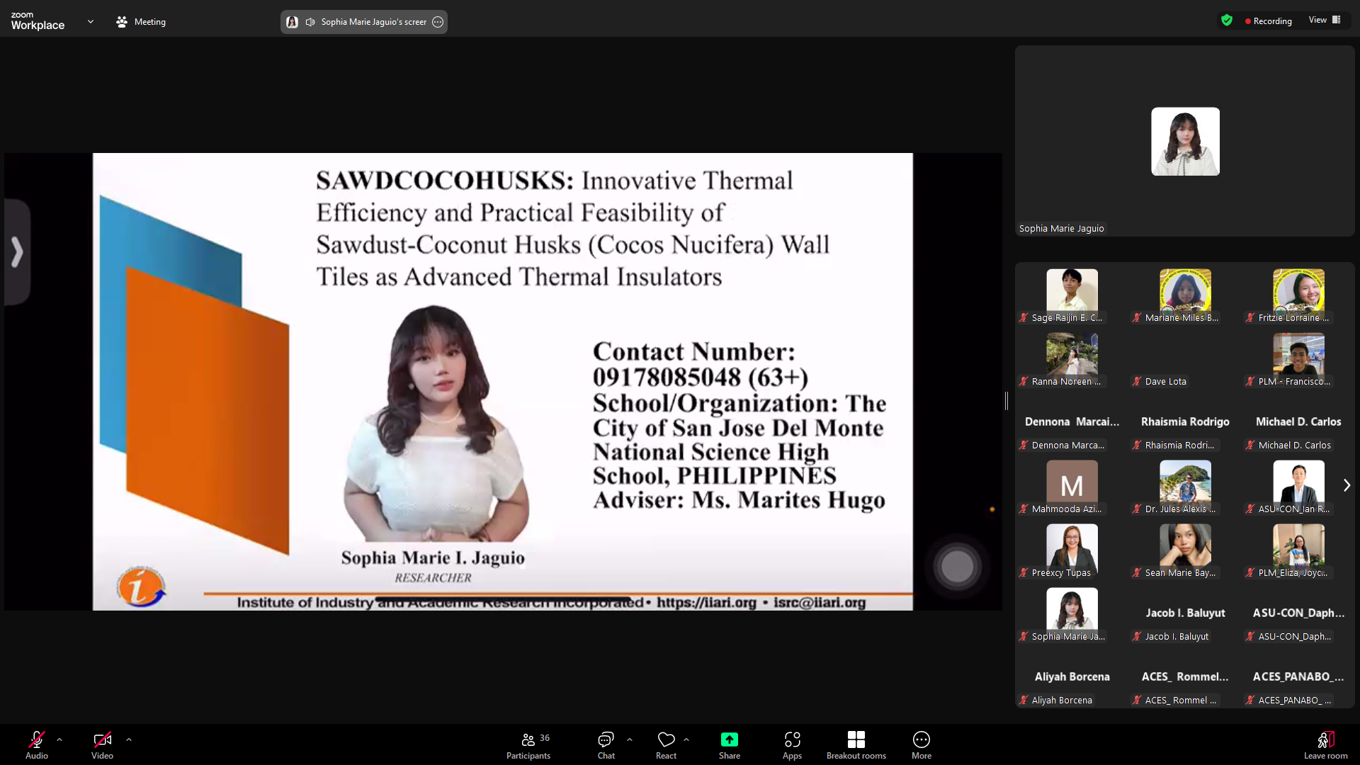Open the Recording indicator
This screenshot has height=765, width=1360.
[1268, 21]
